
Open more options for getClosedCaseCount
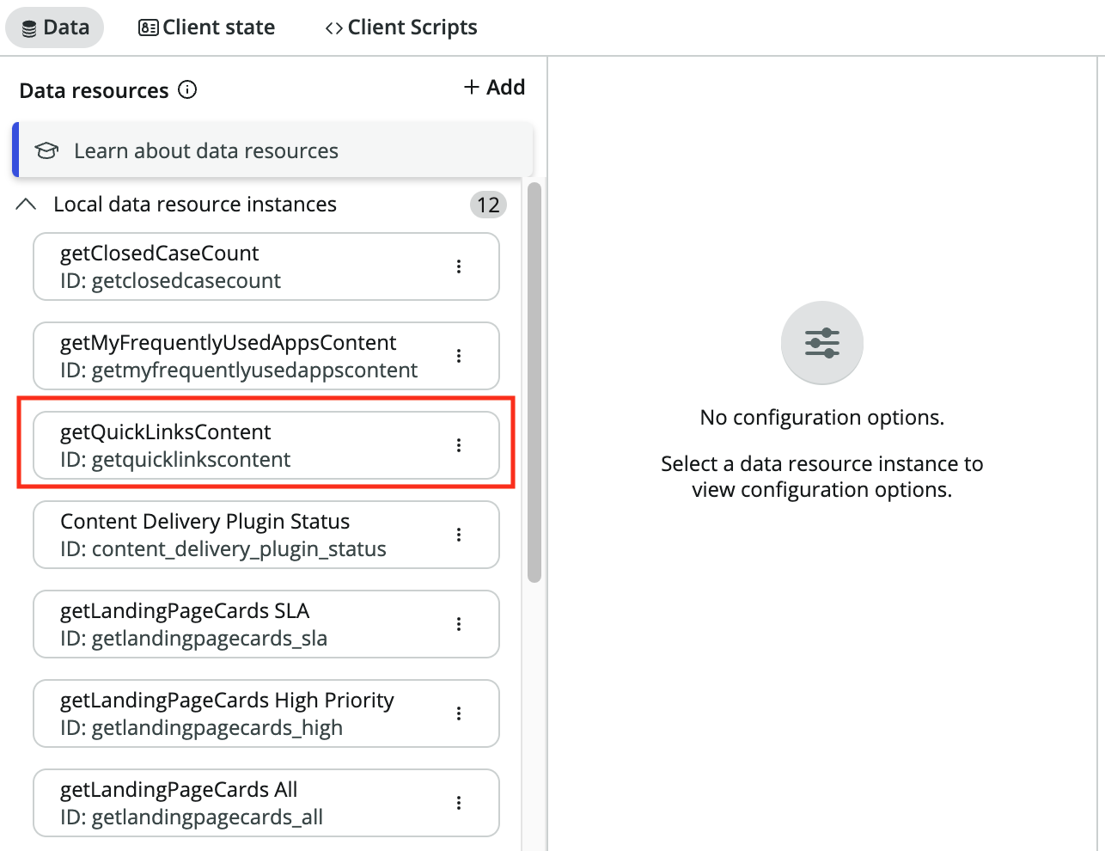pos(459,266)
